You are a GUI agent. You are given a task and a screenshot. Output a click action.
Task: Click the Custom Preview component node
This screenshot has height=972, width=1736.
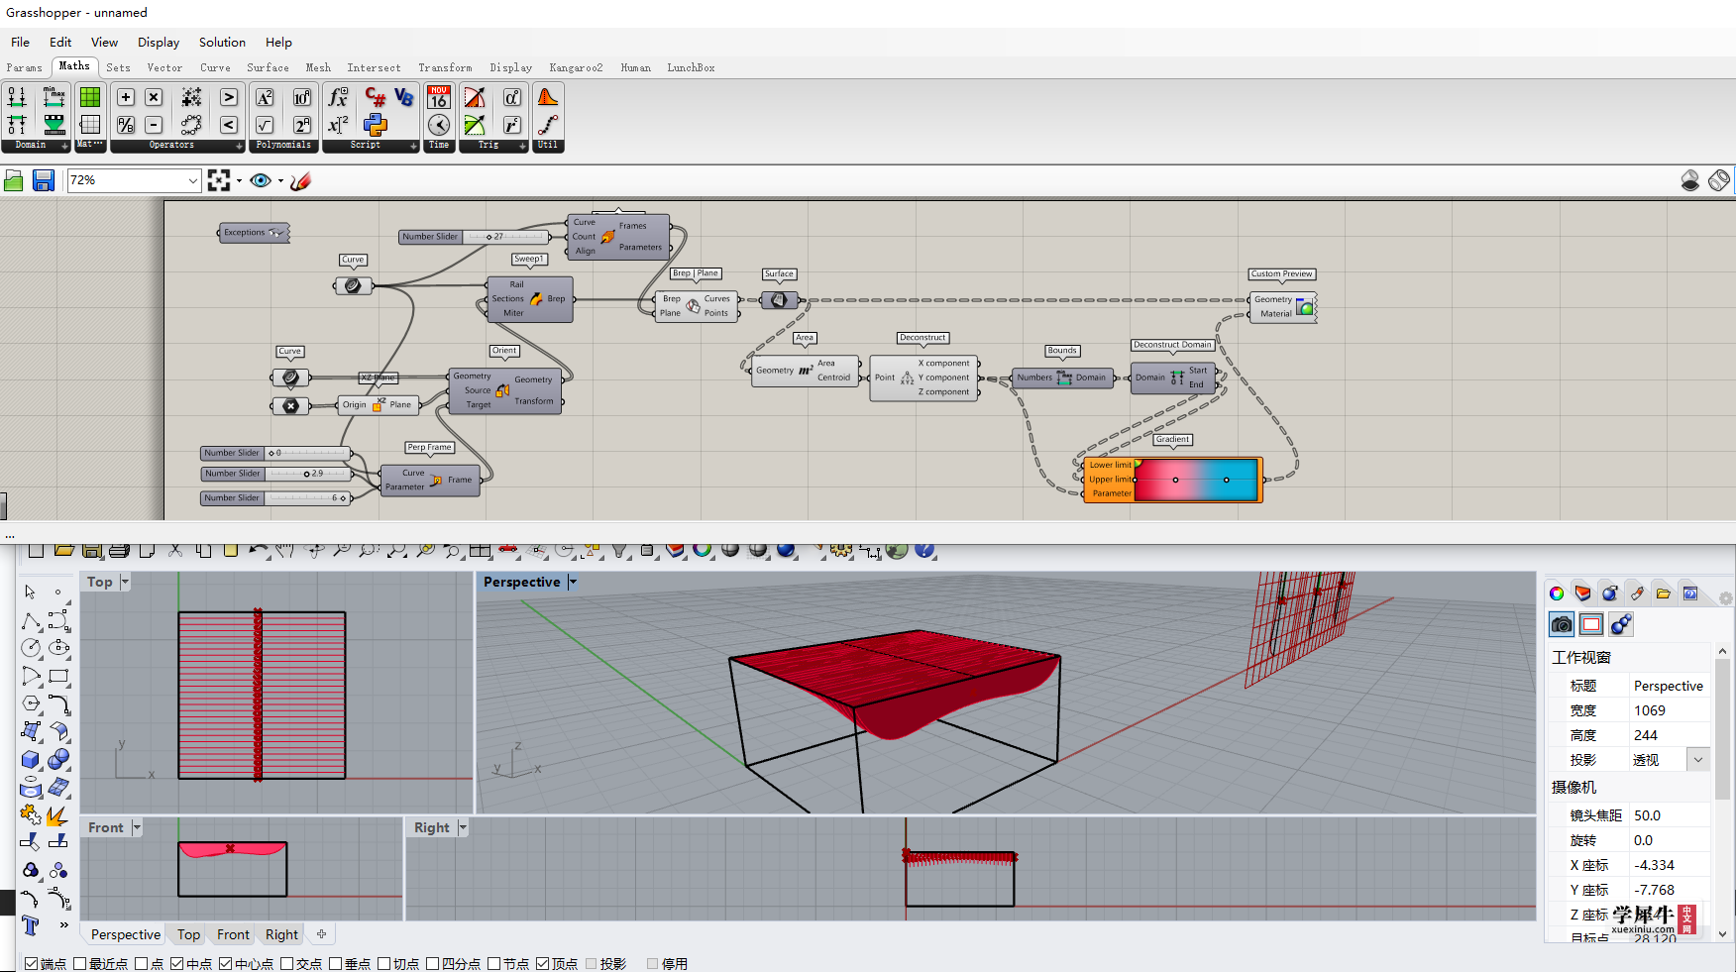tap(1282, 306)
